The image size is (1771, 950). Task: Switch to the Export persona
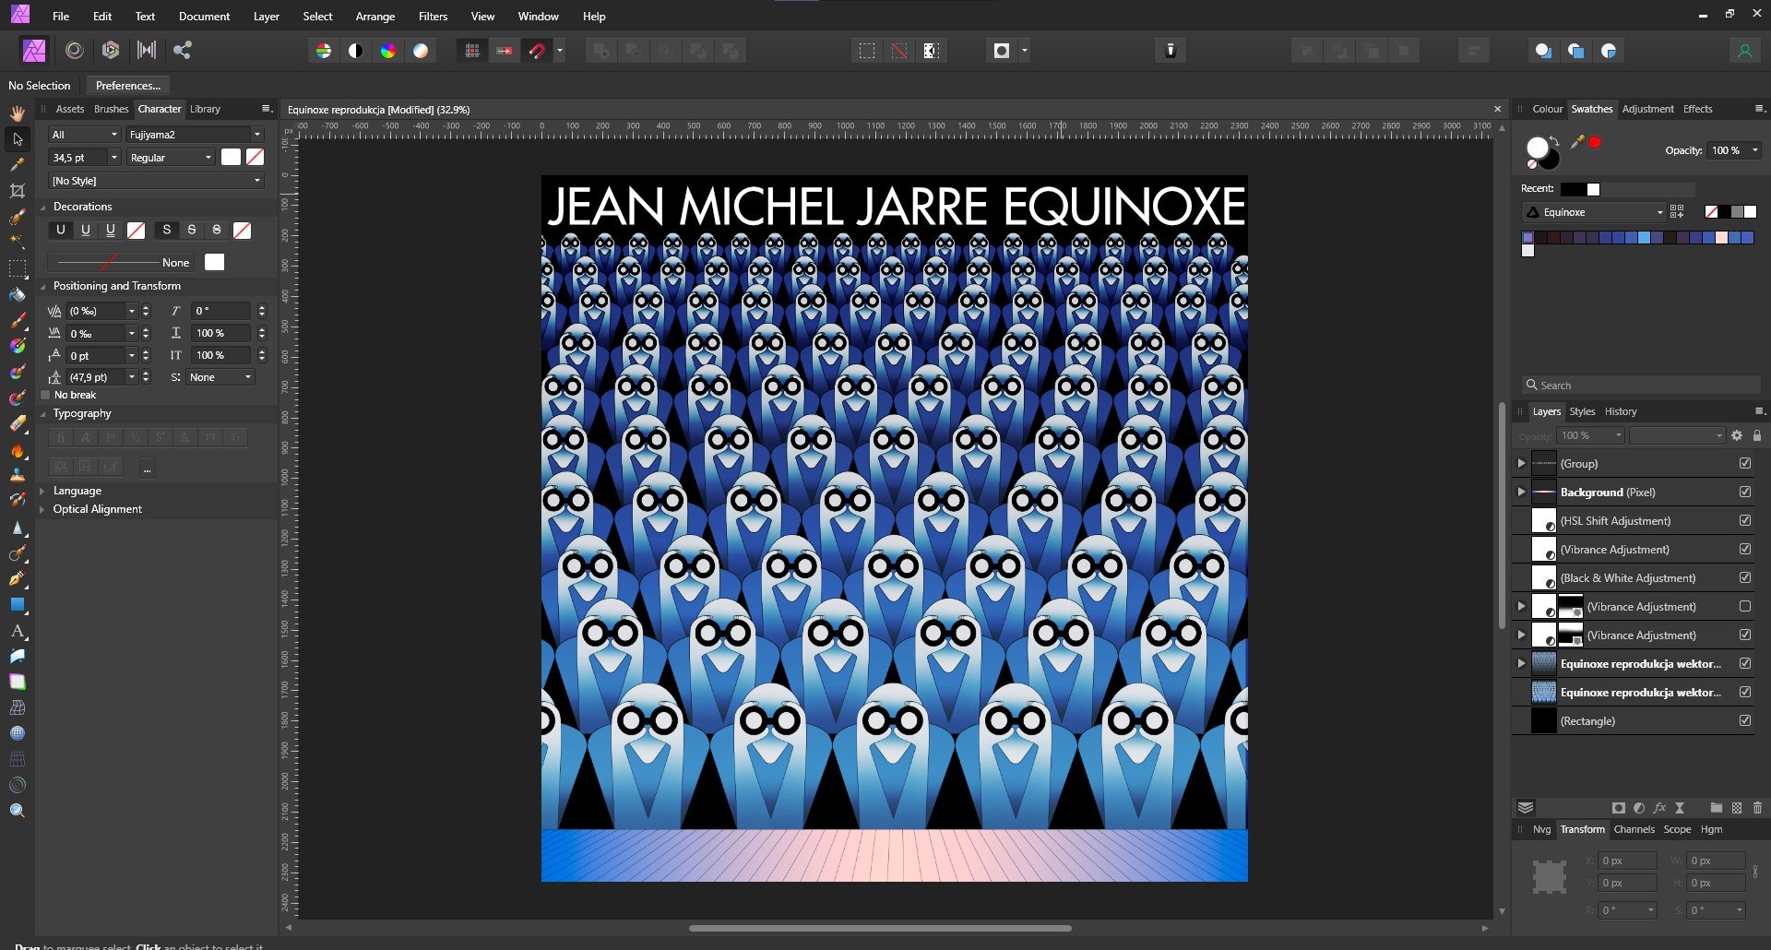[183, 51]
